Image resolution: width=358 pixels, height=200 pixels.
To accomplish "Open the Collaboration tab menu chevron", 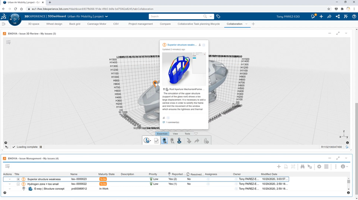I will click(246, 24).
